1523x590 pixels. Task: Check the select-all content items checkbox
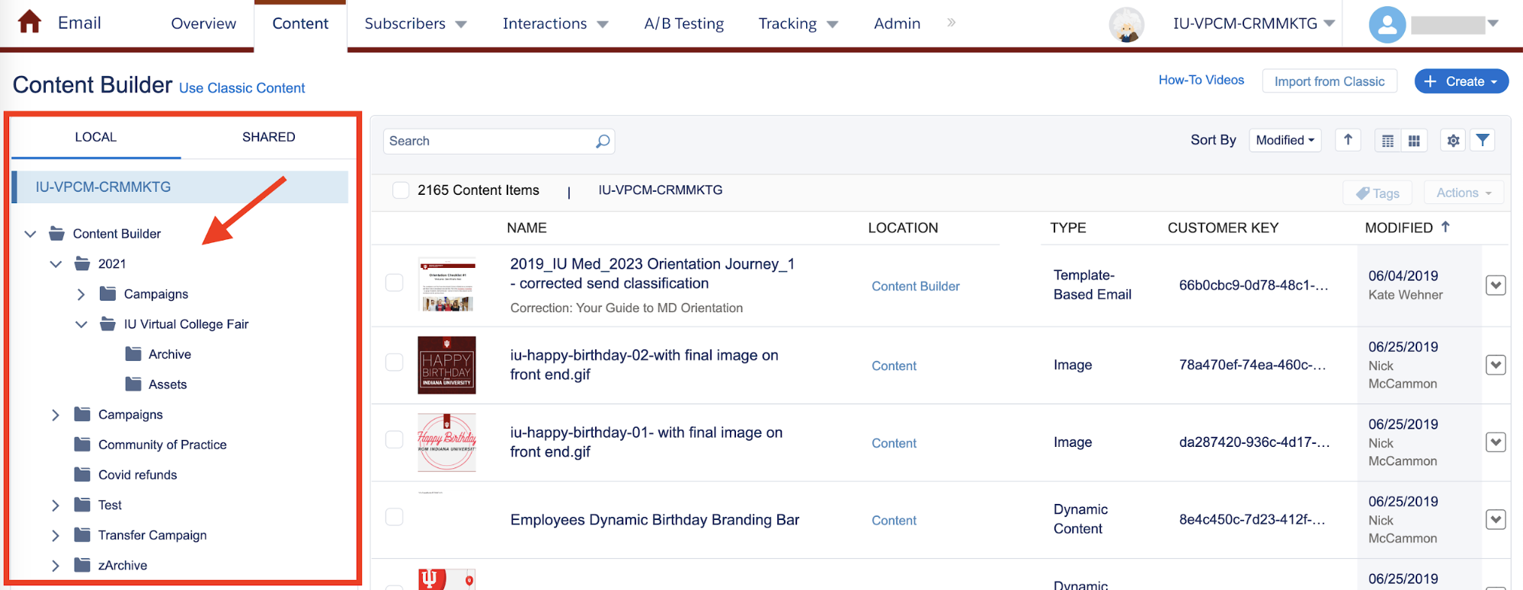(401, 190)
